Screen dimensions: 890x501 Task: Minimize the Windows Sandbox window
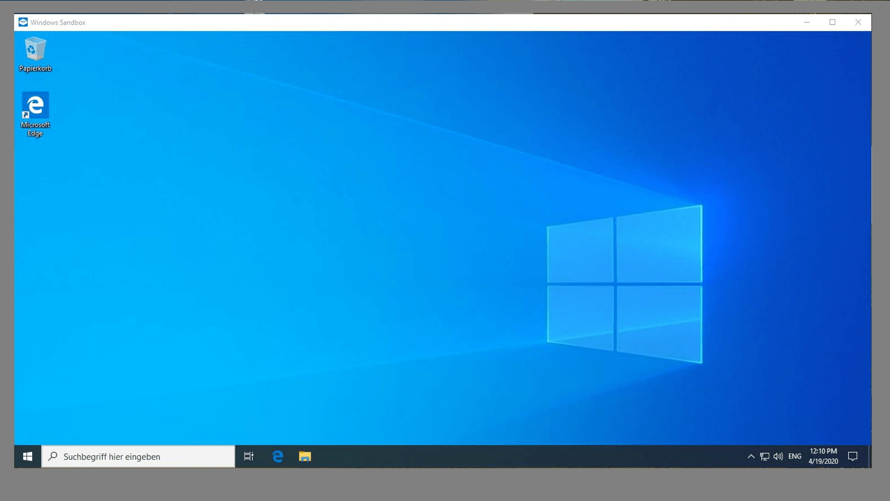pos(807,22)
